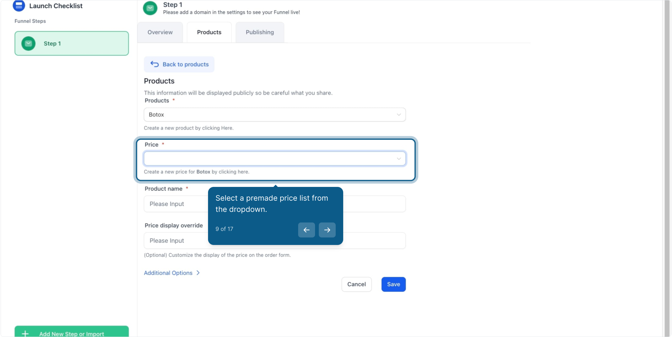Click 'Please add a domain in the settings' text
The image size is (672, 337).
pyautogui.click(x=232, y=12)
